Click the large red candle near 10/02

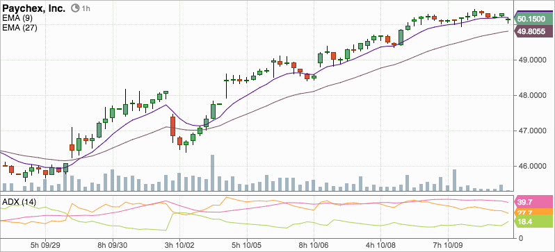[x=172, y=126]
